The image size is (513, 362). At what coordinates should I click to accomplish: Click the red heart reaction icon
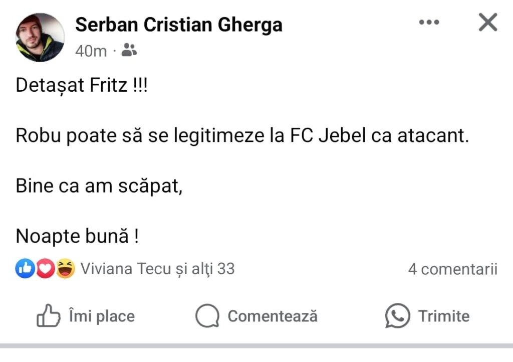coord(45,269)
